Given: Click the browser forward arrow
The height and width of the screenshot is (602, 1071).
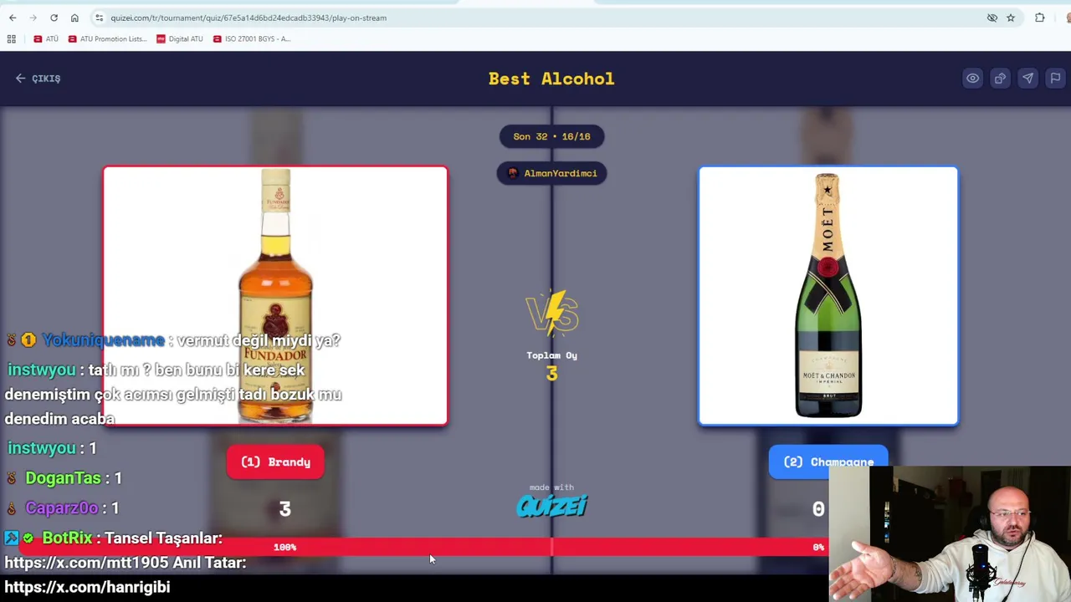Looking at the screenshot, I should click(33, 18).
